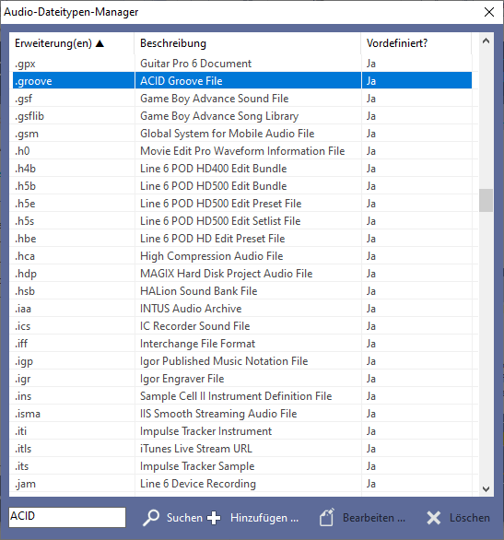Click the plus icon for Hinzufügen

(214, 518)
